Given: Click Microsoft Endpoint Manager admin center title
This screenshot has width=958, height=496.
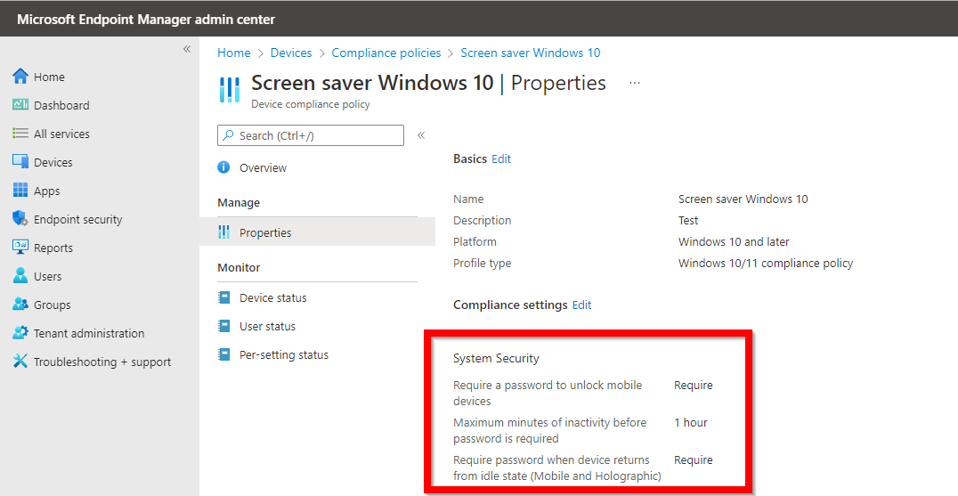Looking at the screenshot, I should pos(146,19).
